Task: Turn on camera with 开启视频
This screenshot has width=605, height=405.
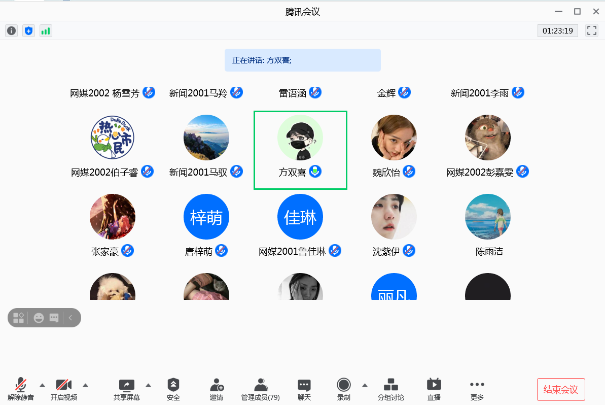Action: 64,389
